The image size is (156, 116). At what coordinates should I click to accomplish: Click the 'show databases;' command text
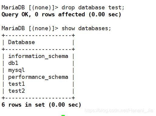click(86, 28)
